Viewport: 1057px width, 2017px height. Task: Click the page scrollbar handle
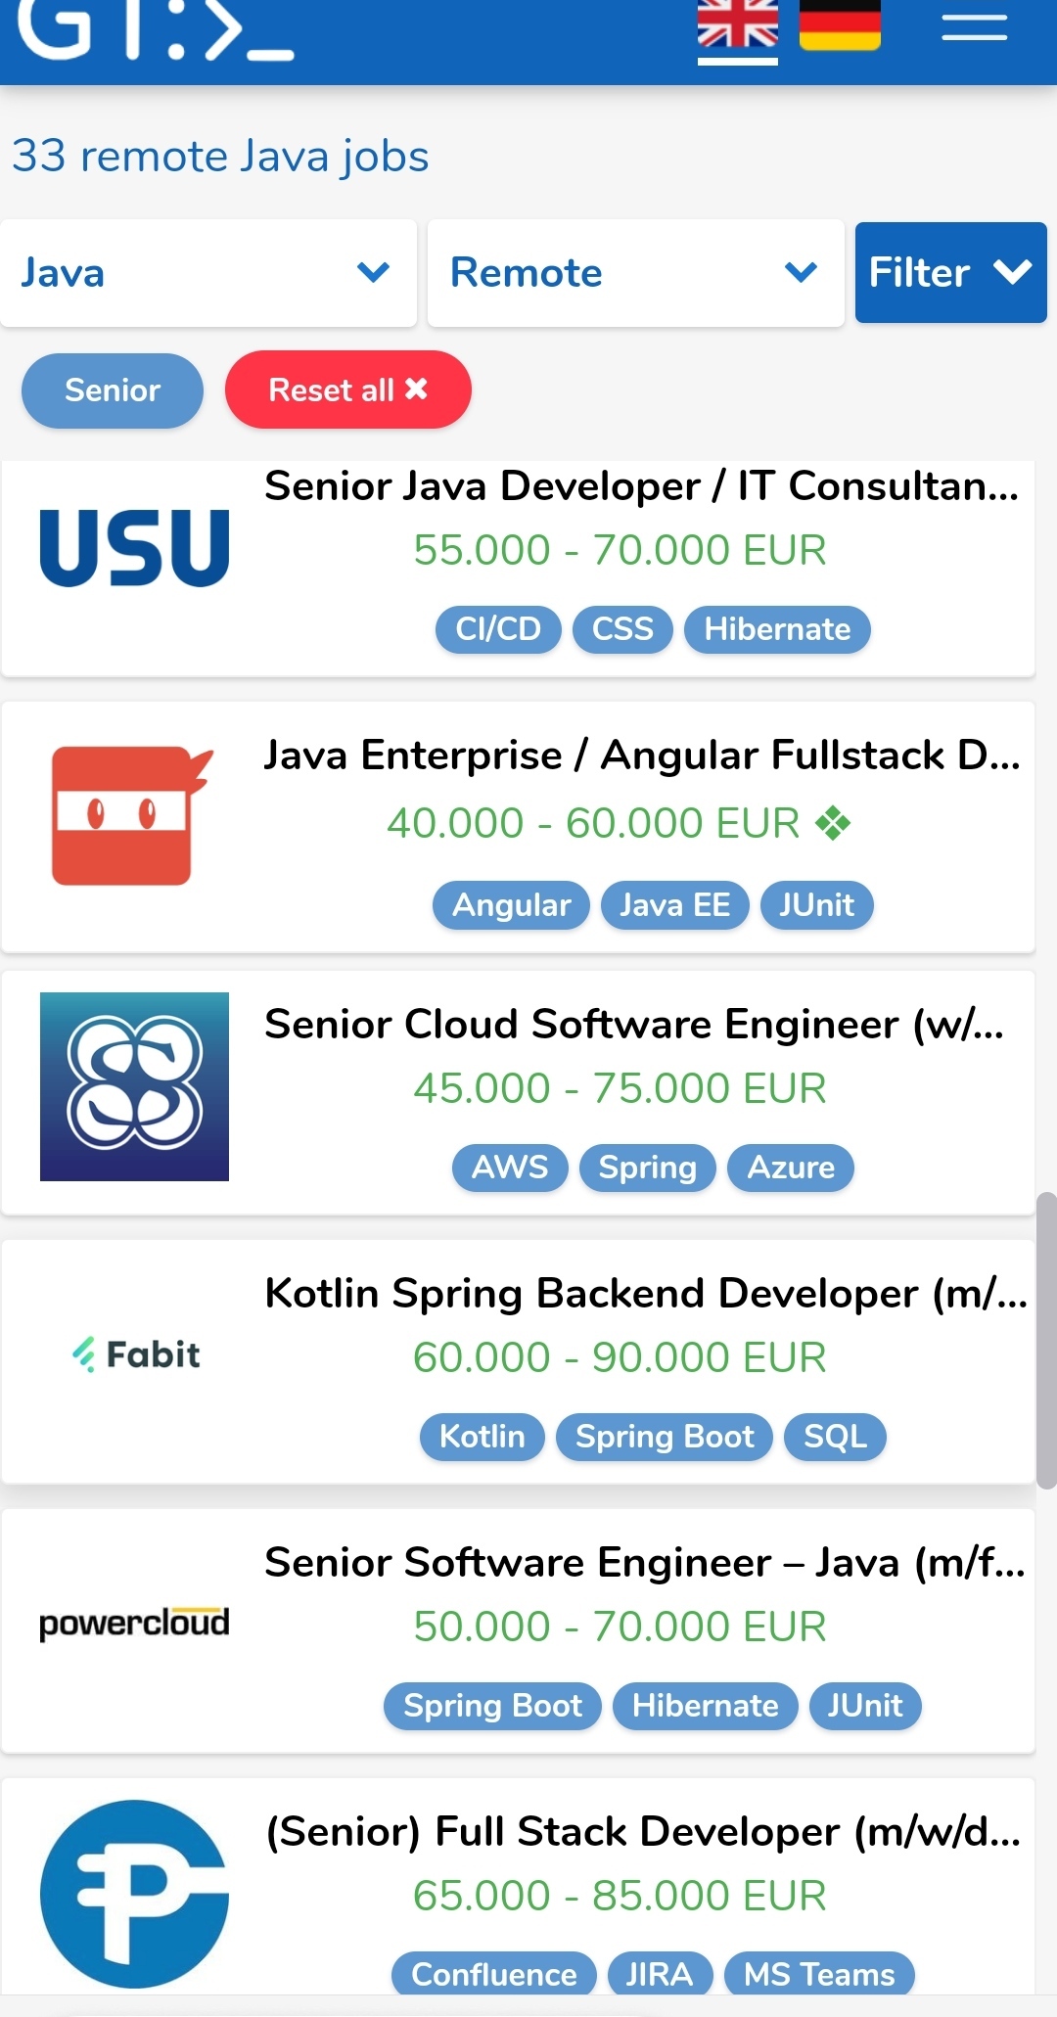[x=1046, y=1339]
